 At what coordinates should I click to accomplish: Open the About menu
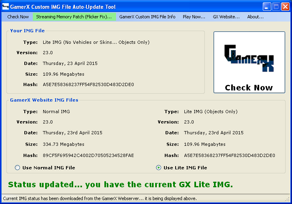tap(255, 17)
